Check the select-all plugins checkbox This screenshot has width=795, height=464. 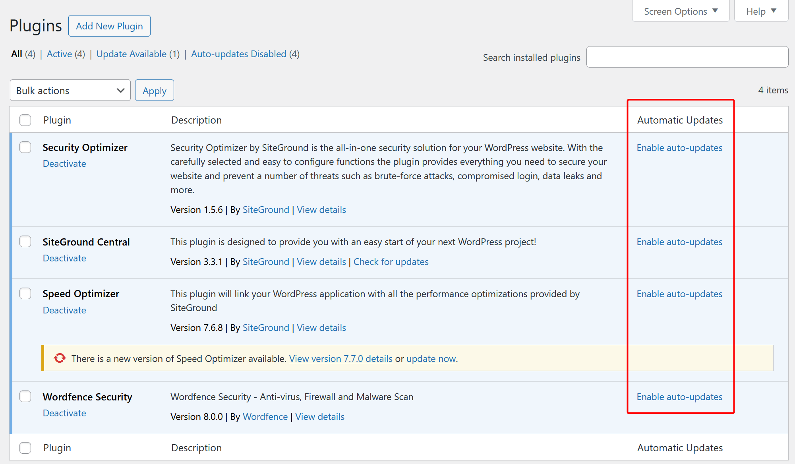coord(25,120)
